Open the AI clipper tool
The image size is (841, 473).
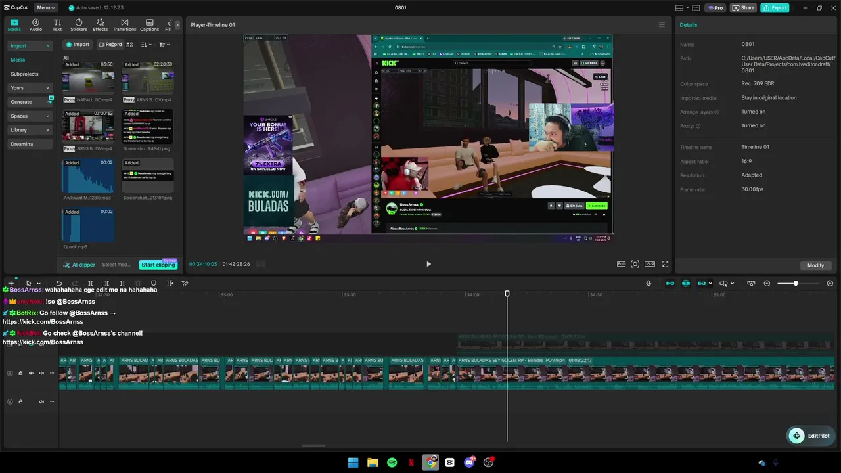tap(80, 265)
